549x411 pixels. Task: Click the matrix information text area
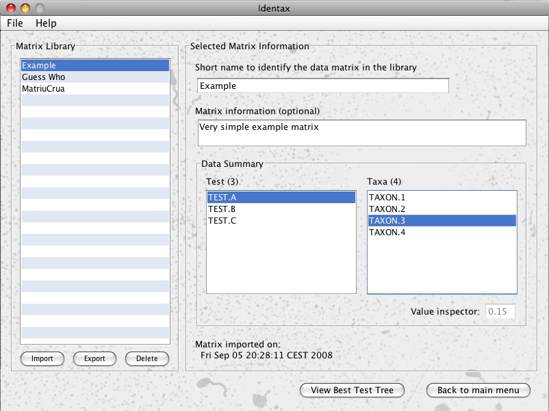pyautogui.click(x=361, y=133)
